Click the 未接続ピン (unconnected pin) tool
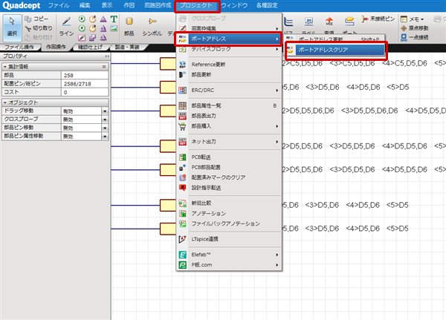Screen dimensions: 446x320 [378, 19]
